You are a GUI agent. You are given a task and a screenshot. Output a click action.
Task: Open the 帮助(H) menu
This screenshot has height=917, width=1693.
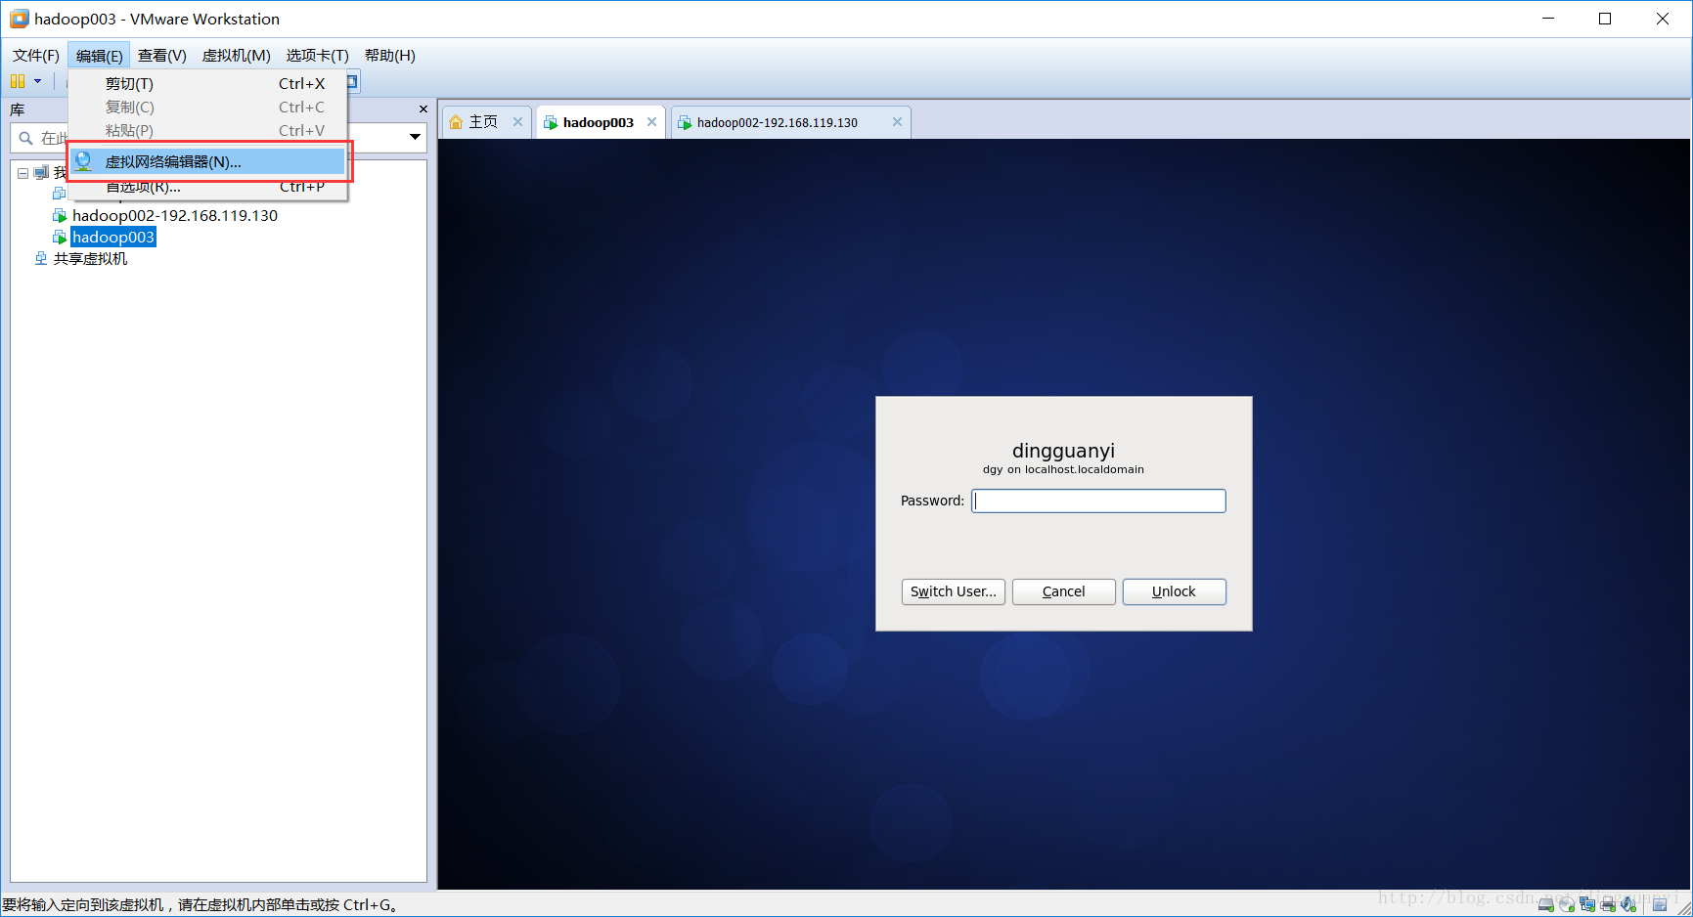coord(390,56)
